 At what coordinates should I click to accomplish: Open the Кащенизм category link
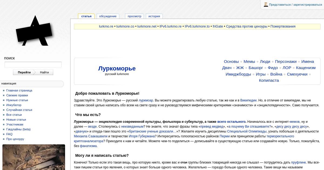306,68
